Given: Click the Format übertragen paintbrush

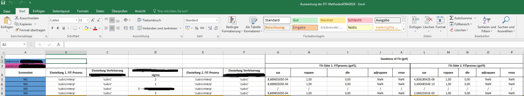Looking at the screenshot, I should tap(17, 30).
